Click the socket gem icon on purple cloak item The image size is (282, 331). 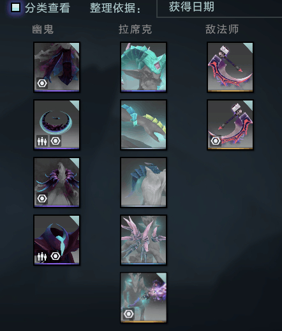pos(42,83)
